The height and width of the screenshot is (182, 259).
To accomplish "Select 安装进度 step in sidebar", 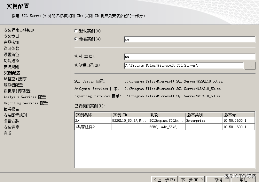I will point(12,127).
